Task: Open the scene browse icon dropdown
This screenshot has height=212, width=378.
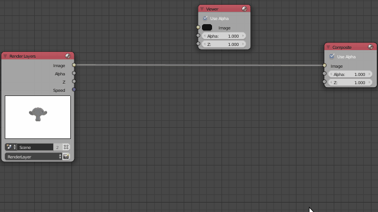Action: click(11, 147)
